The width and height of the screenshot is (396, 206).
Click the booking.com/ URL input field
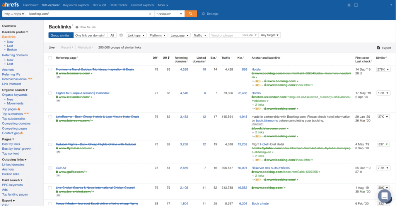pyautogui.click(x=88, y=14)
